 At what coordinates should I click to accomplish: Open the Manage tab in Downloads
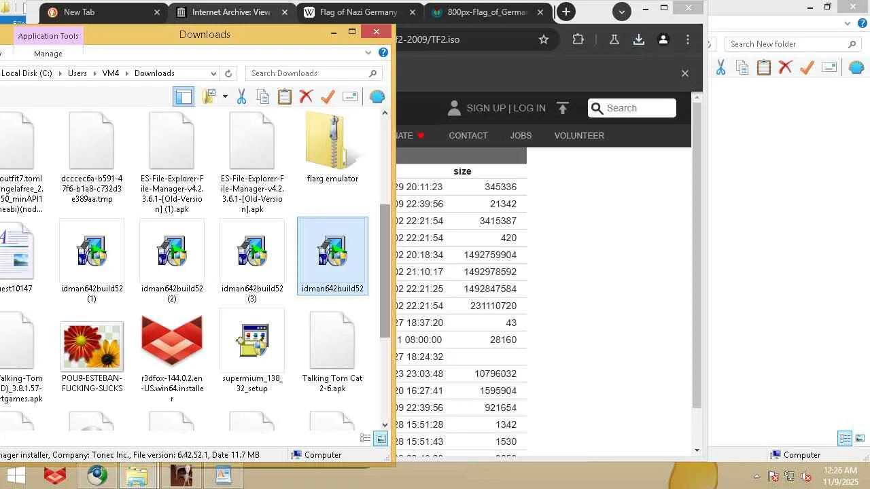pos(48,54)
